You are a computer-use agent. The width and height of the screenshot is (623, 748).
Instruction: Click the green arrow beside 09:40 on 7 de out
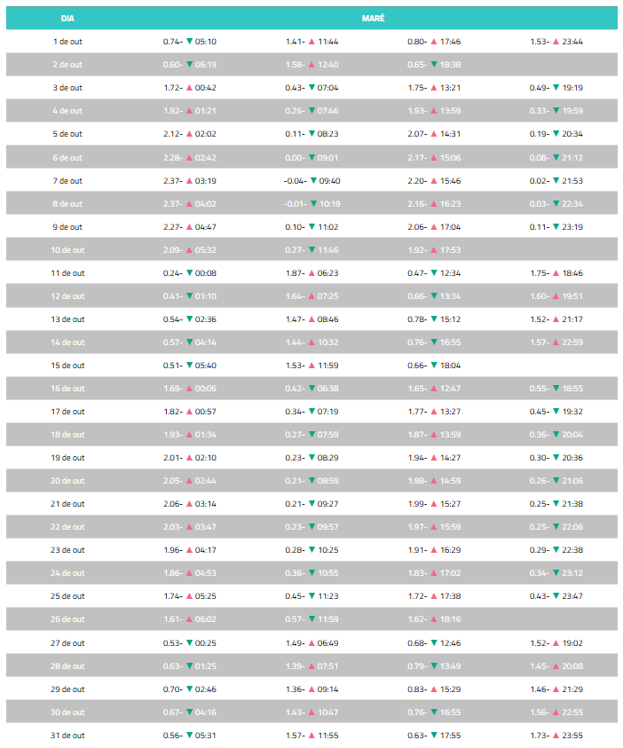[313, 180]
